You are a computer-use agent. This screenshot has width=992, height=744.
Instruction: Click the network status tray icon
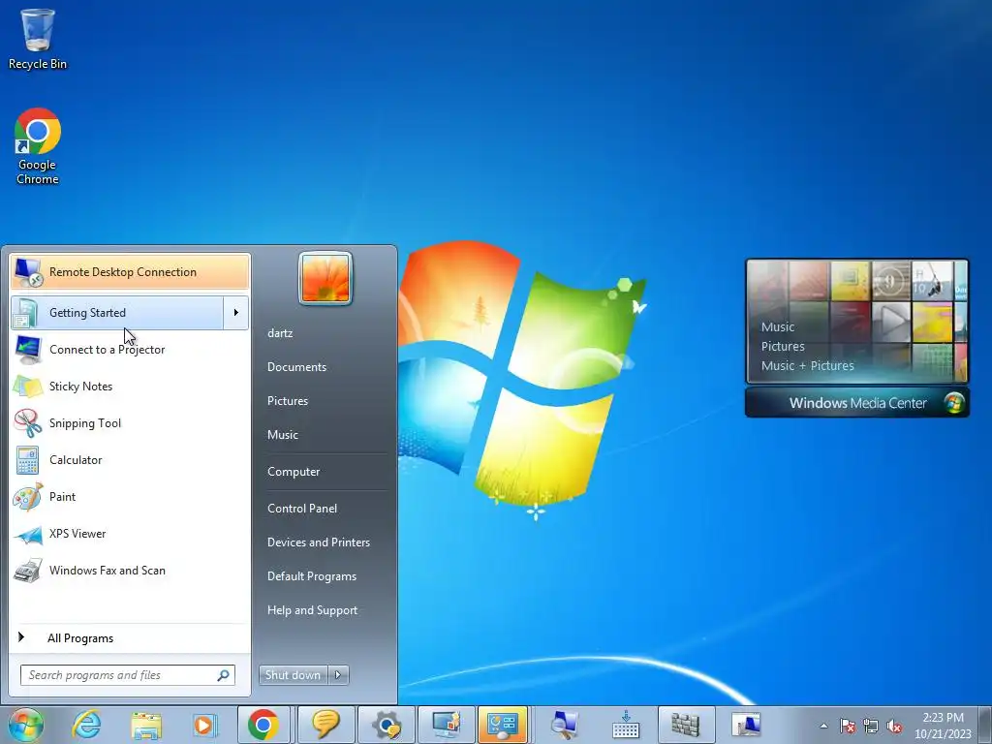pyautogui.click(x=871, y=726)
